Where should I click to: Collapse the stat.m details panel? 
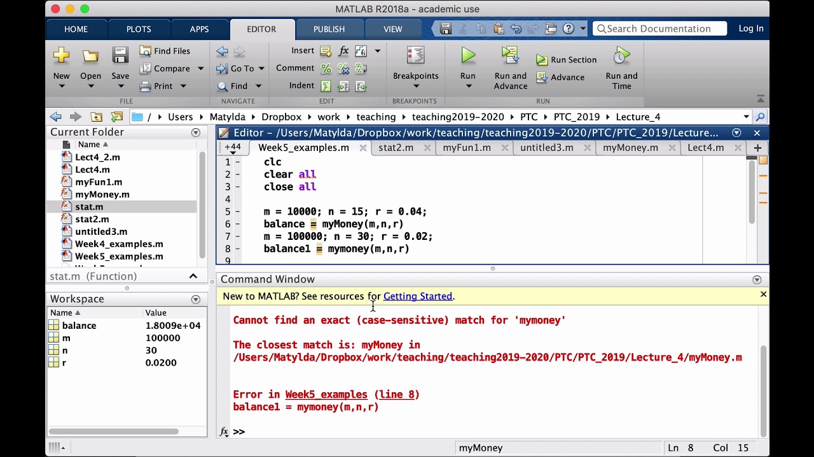pos(193,276)
